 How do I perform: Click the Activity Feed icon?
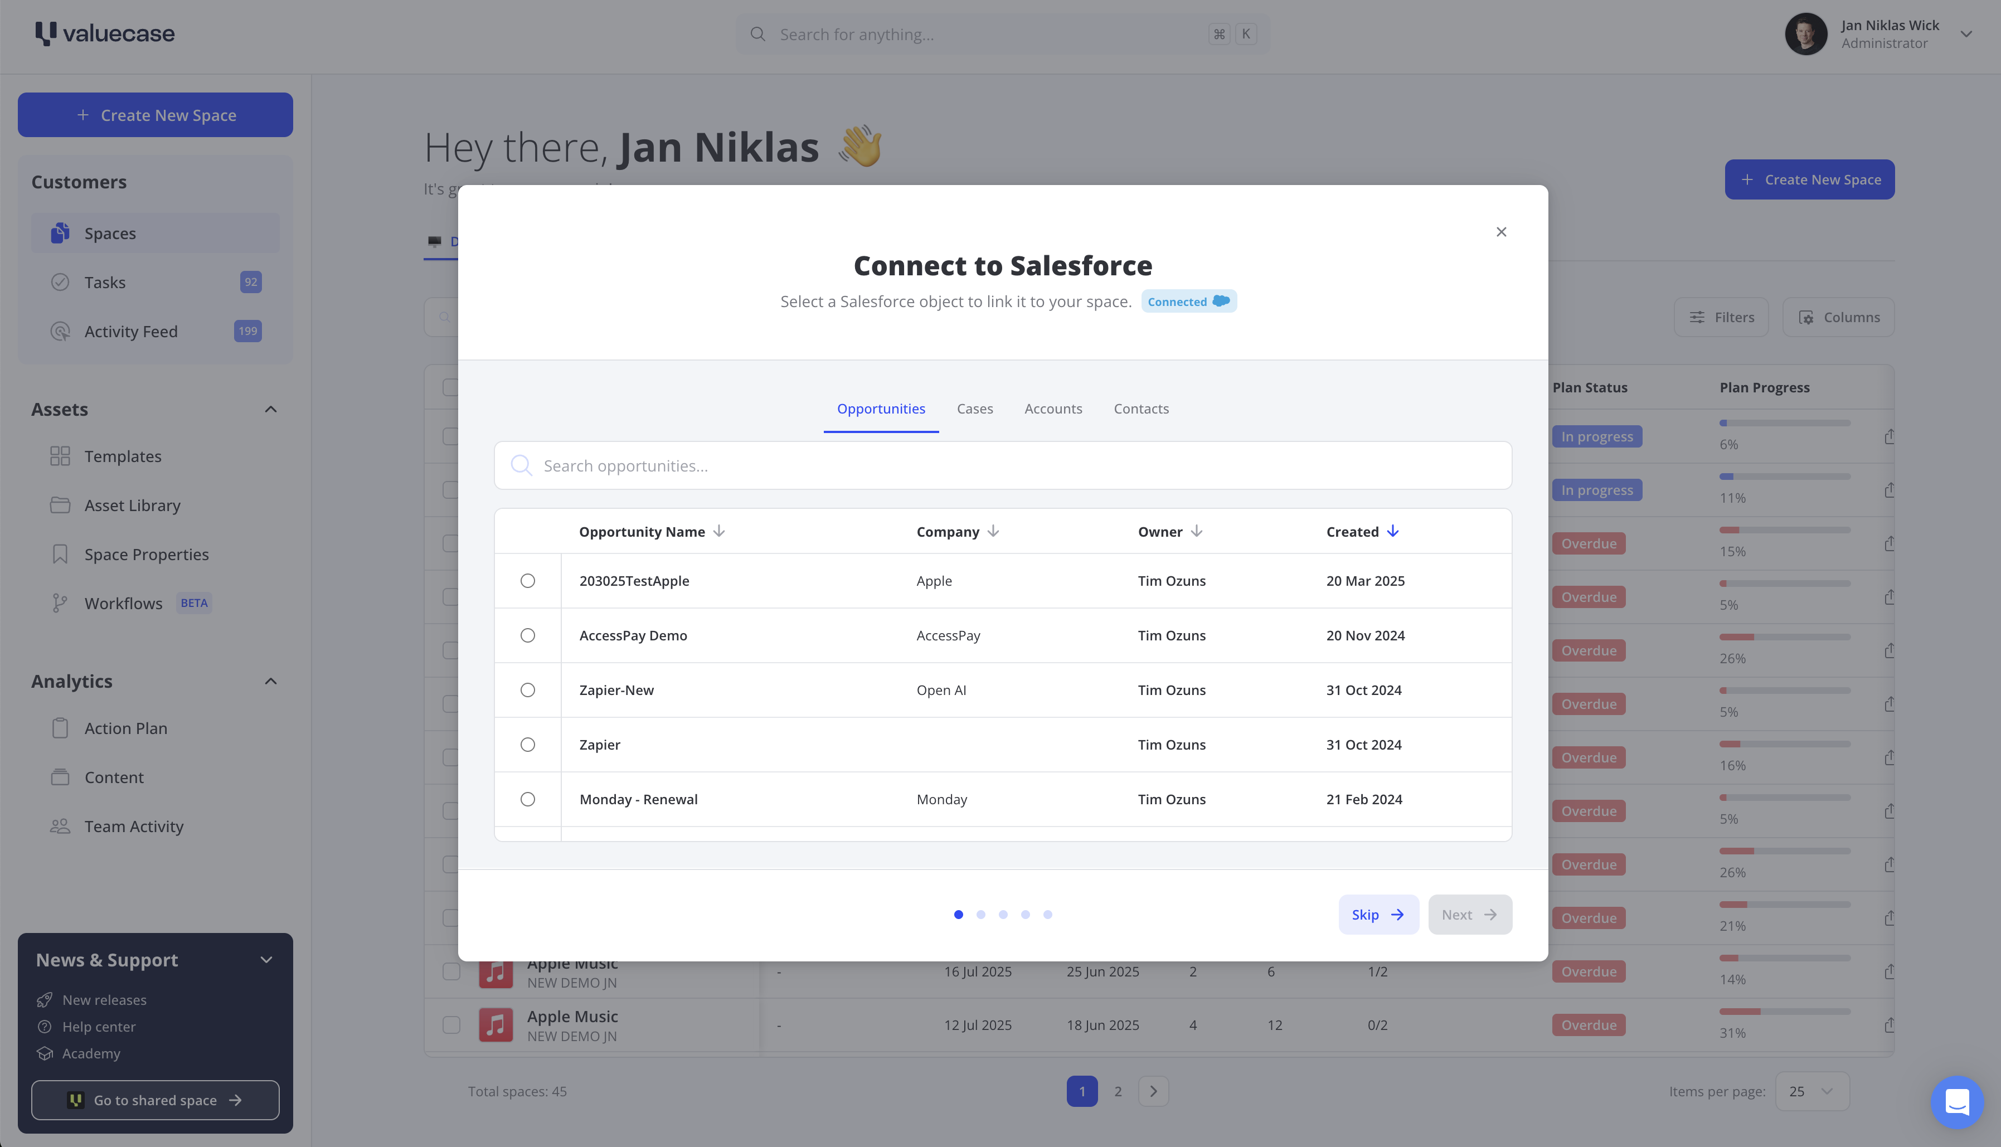(60, 332)
